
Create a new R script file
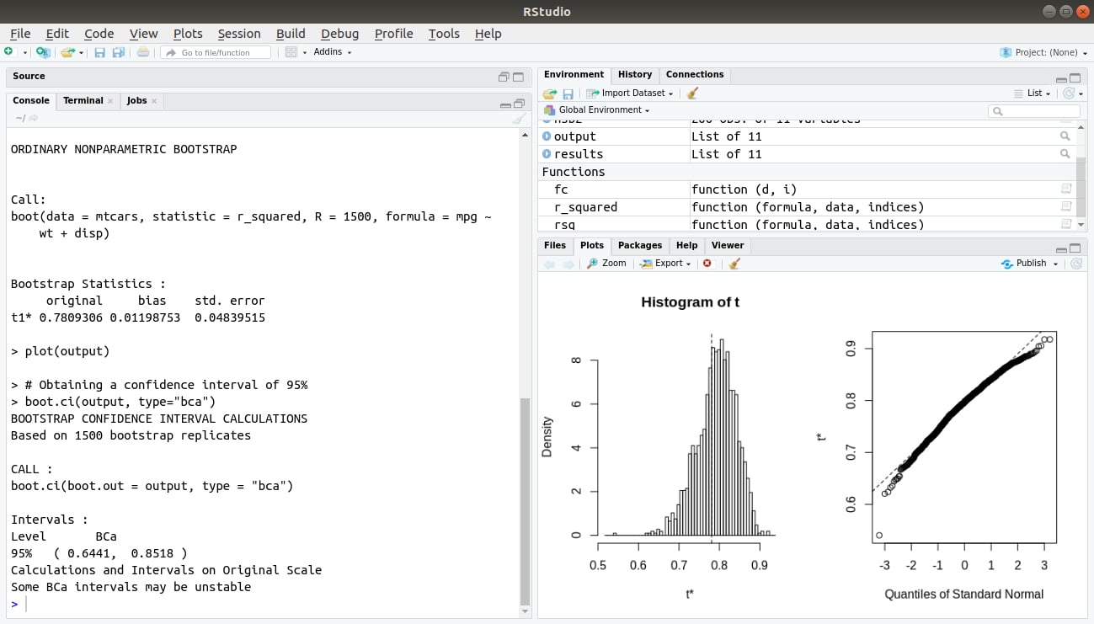pyautogui.click(x=8, y=52)
